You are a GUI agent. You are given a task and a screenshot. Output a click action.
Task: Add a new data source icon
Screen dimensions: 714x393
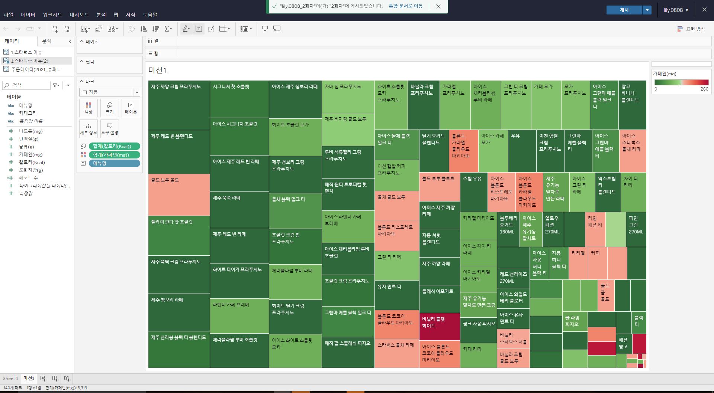coord(55,29)
